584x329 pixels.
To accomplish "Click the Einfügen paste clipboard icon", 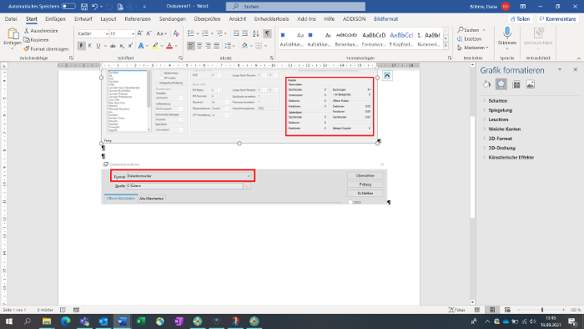I will tap(13, 34).
